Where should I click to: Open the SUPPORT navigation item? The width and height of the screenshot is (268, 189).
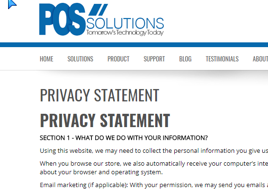pos(154,59)
